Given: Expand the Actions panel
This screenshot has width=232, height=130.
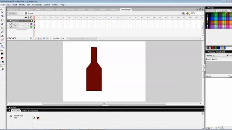Looking at the screenshot, I should 9,108.
